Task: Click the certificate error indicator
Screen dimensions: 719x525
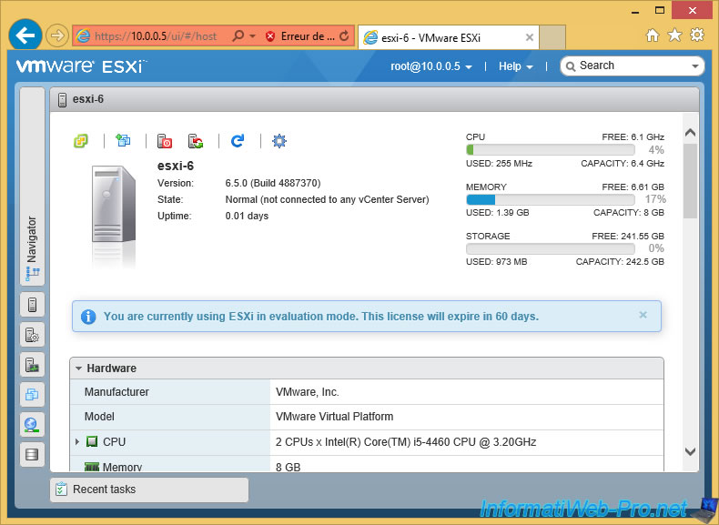Action: [301, 36]
